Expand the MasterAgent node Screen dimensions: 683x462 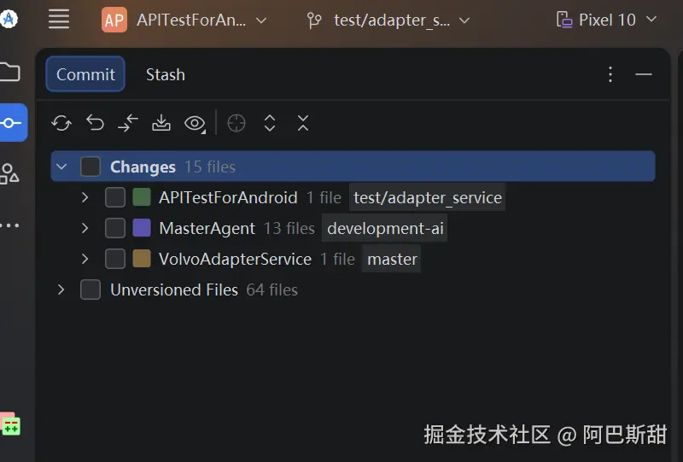85,228
